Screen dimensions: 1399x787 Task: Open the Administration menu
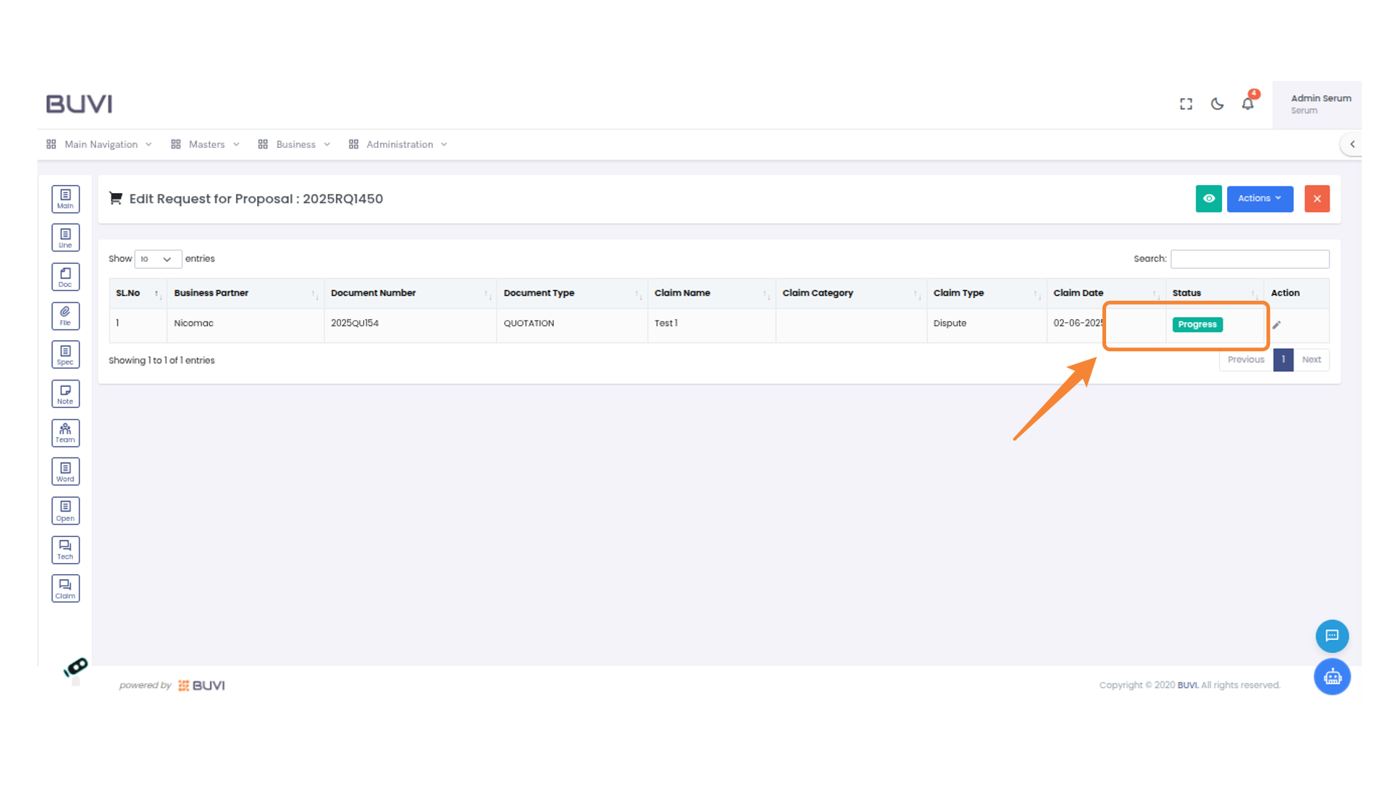point(399,144)
